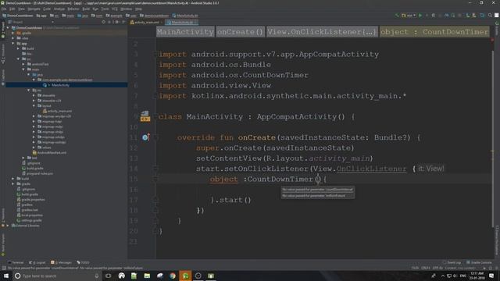Open the Event Log tool window
Viewport: 500px width, 281px height.
coord(452,262)
